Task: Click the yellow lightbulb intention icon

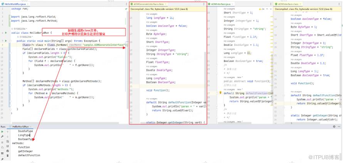Action: [x=220, y=93]
